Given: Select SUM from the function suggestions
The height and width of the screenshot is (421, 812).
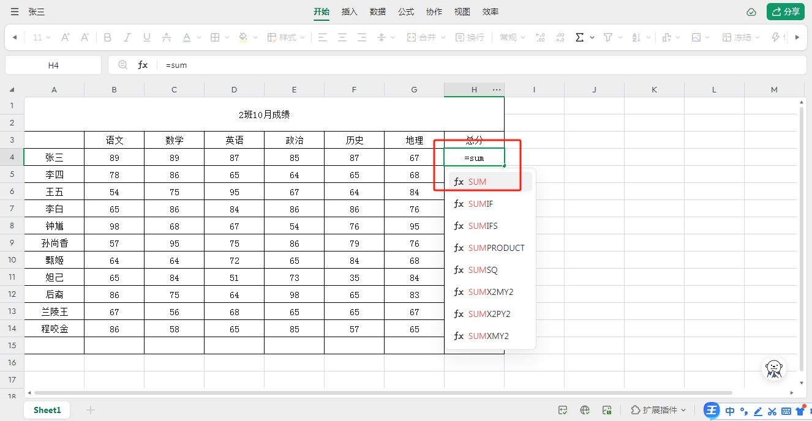Looking at the screenshot, I should pyautogui.click(x=491, y=182).
